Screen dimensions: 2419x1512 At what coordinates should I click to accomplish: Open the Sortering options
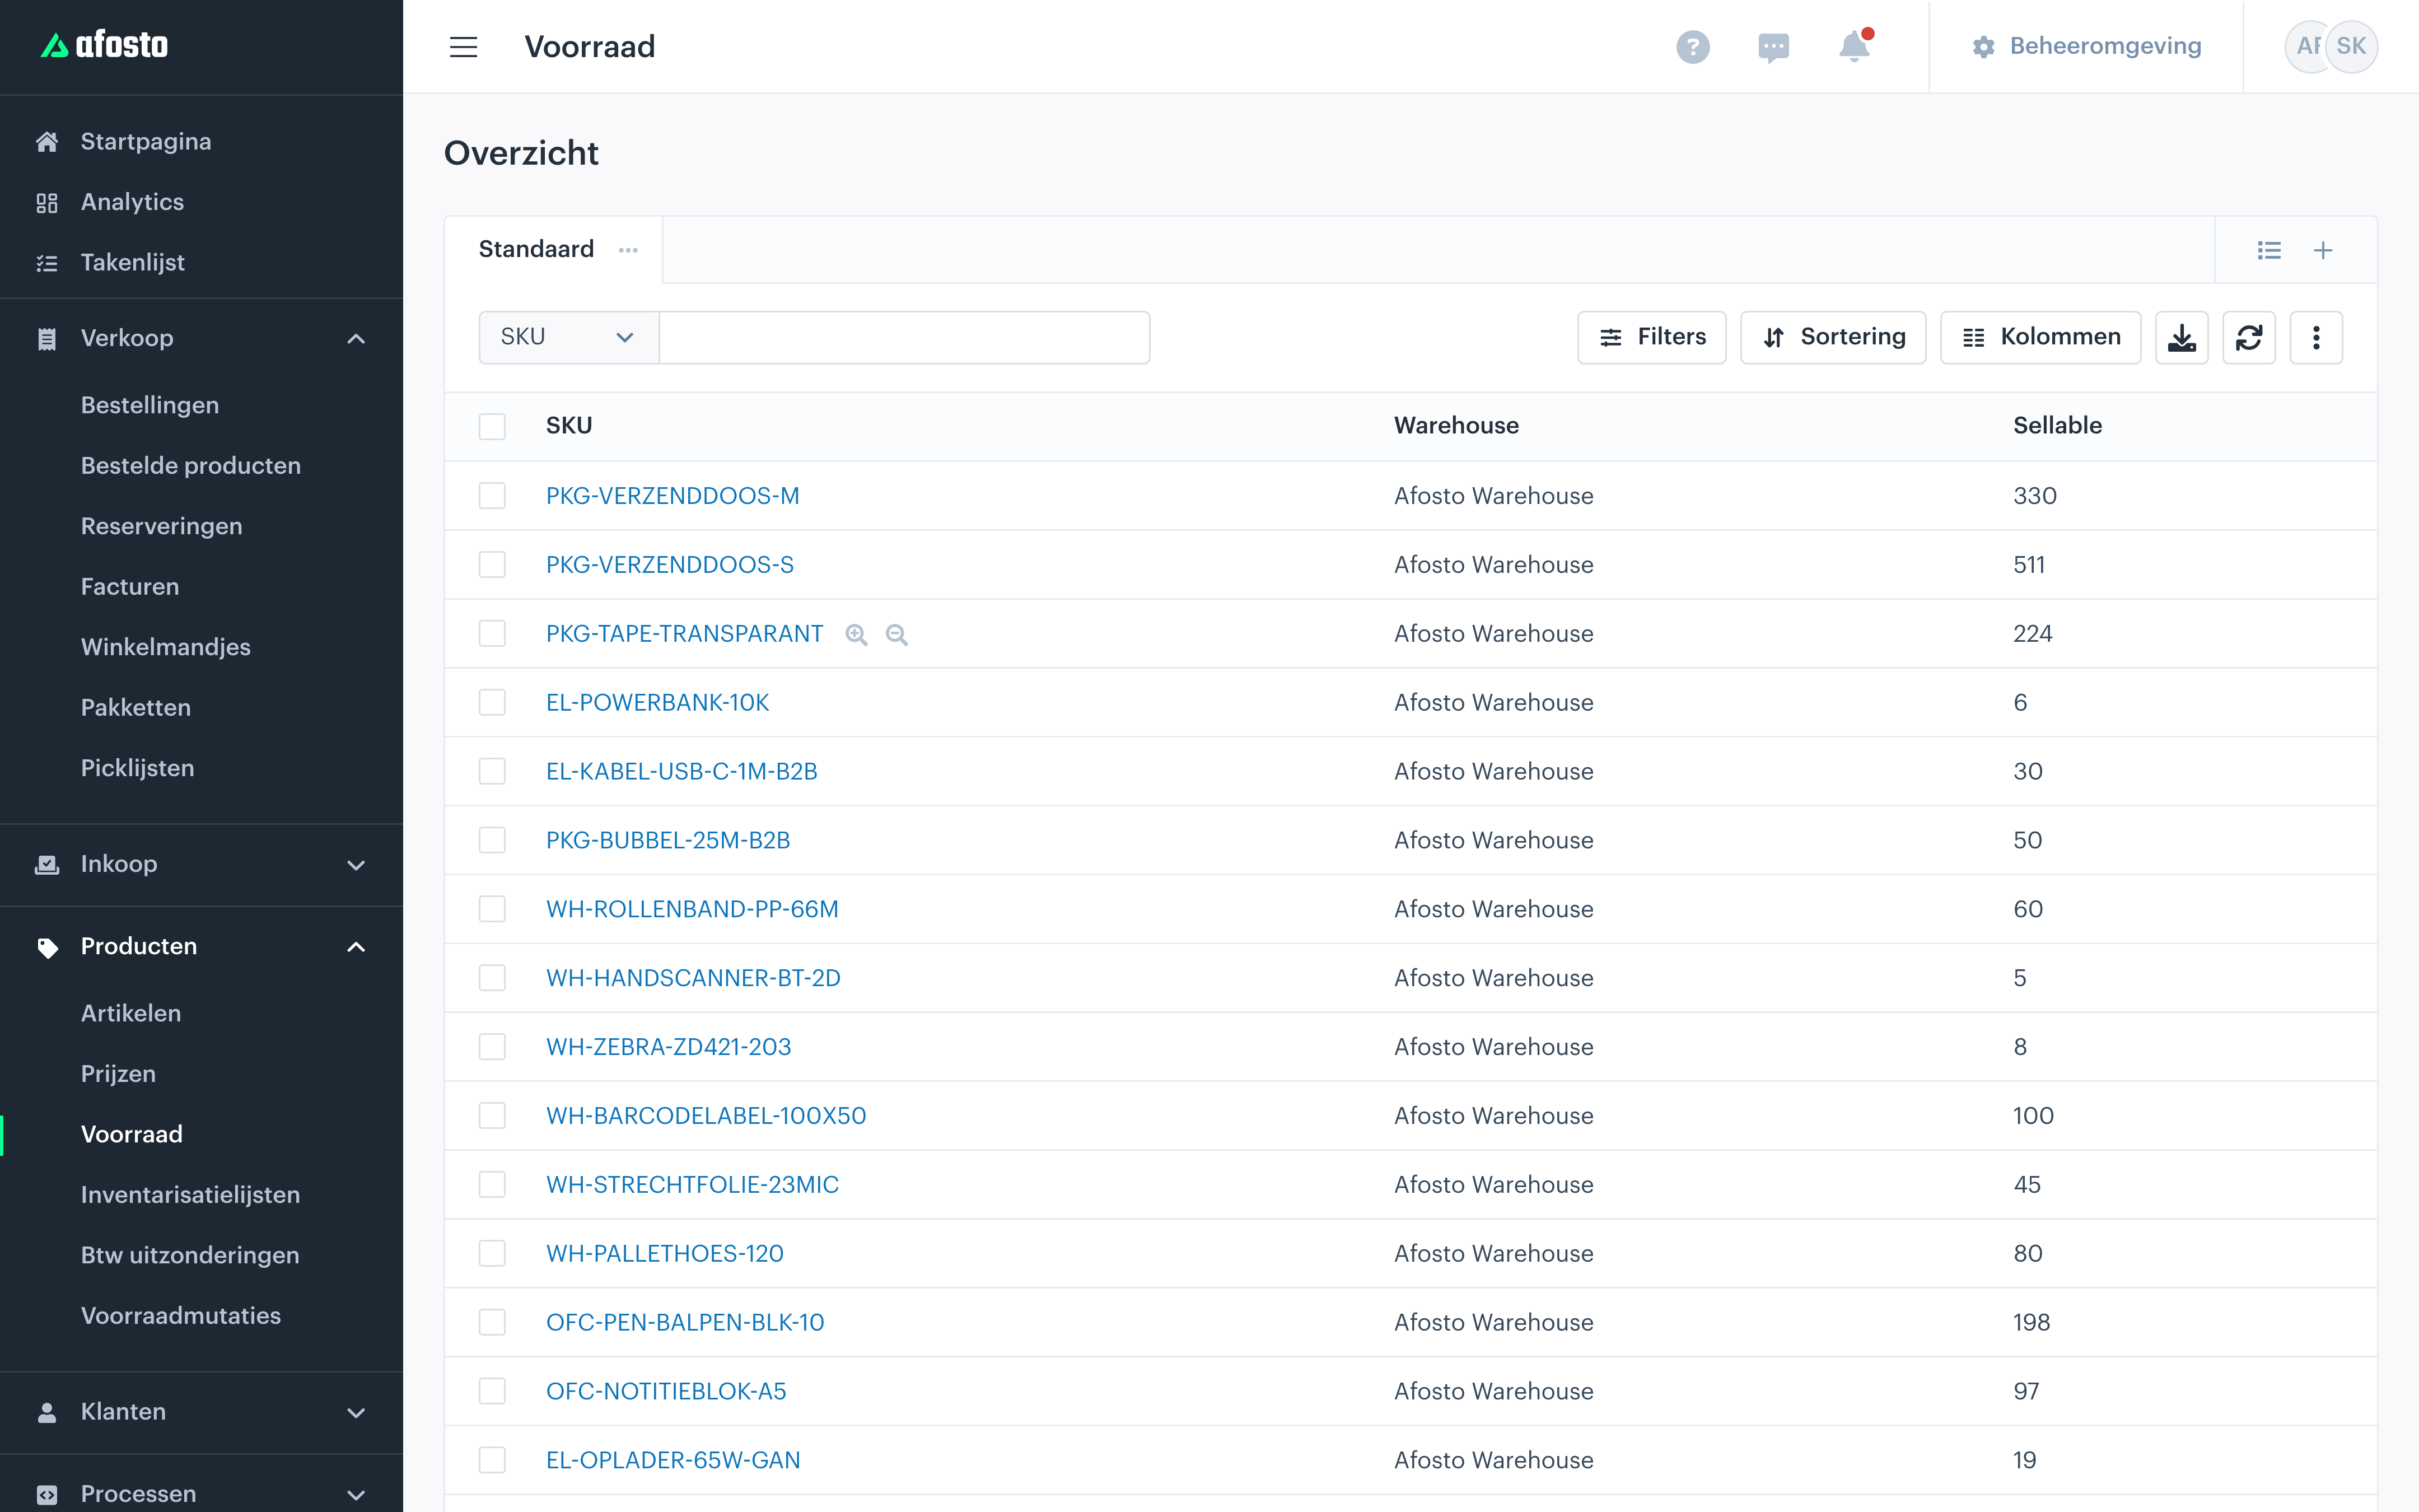pos(1832,338)
